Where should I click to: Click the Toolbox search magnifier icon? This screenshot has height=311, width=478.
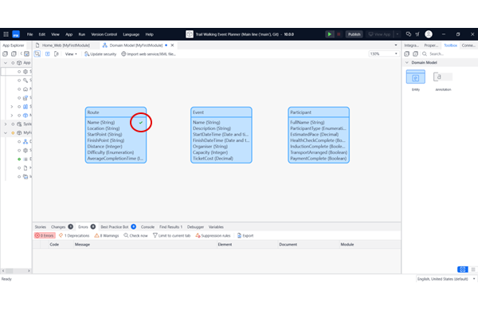[x=425, y=54]
